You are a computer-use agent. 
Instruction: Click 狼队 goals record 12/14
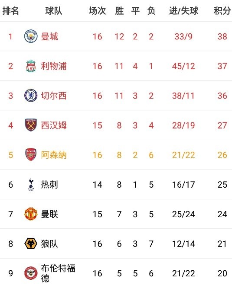click(183, 244)
